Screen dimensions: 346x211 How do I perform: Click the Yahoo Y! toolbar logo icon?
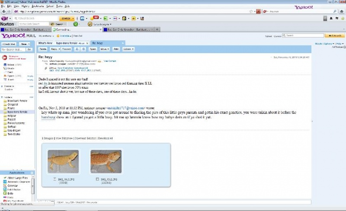click(4, 19)
